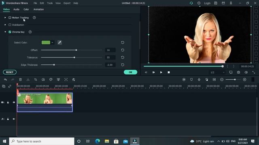The height and width of the screenshot is (145, 259).
Task: Enter fullscreen preview mode
Action: (254, 72)
